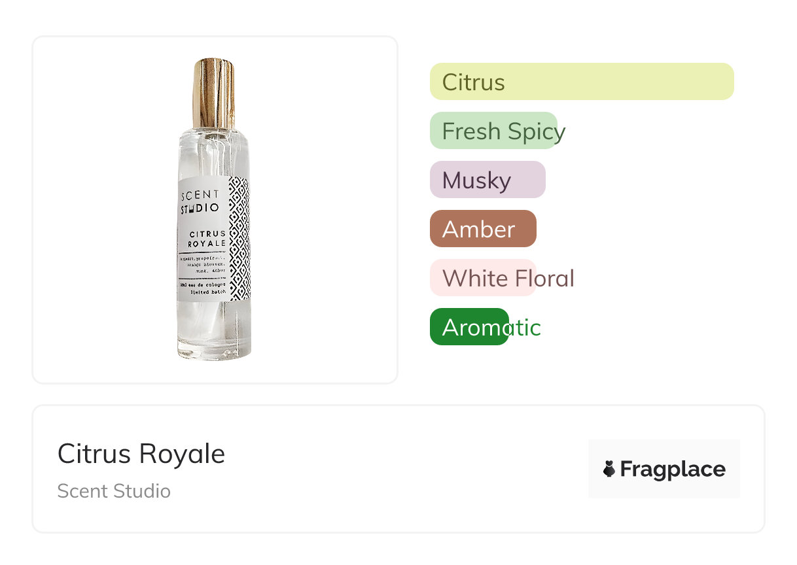797x565 pixels.
Task: Select the Citrus accord bar
Action: tap(581, 82)
